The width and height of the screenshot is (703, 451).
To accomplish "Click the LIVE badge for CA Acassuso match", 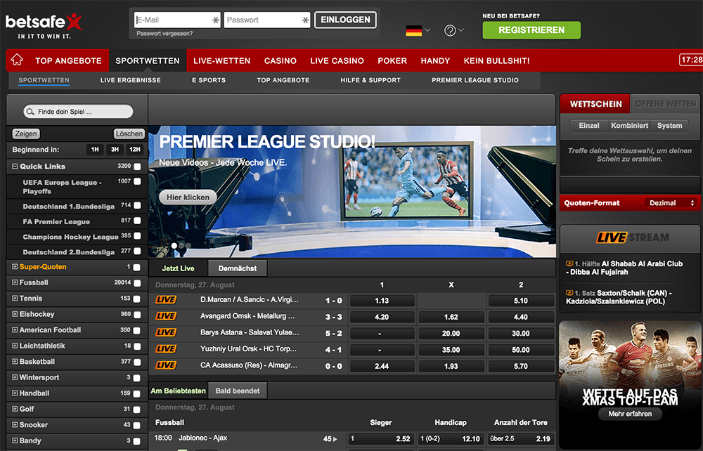I will tap(166, 365).
